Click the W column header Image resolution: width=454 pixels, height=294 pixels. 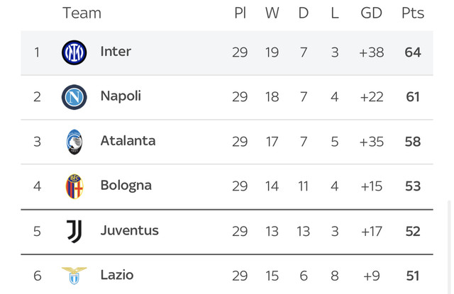tap(272, 13)
